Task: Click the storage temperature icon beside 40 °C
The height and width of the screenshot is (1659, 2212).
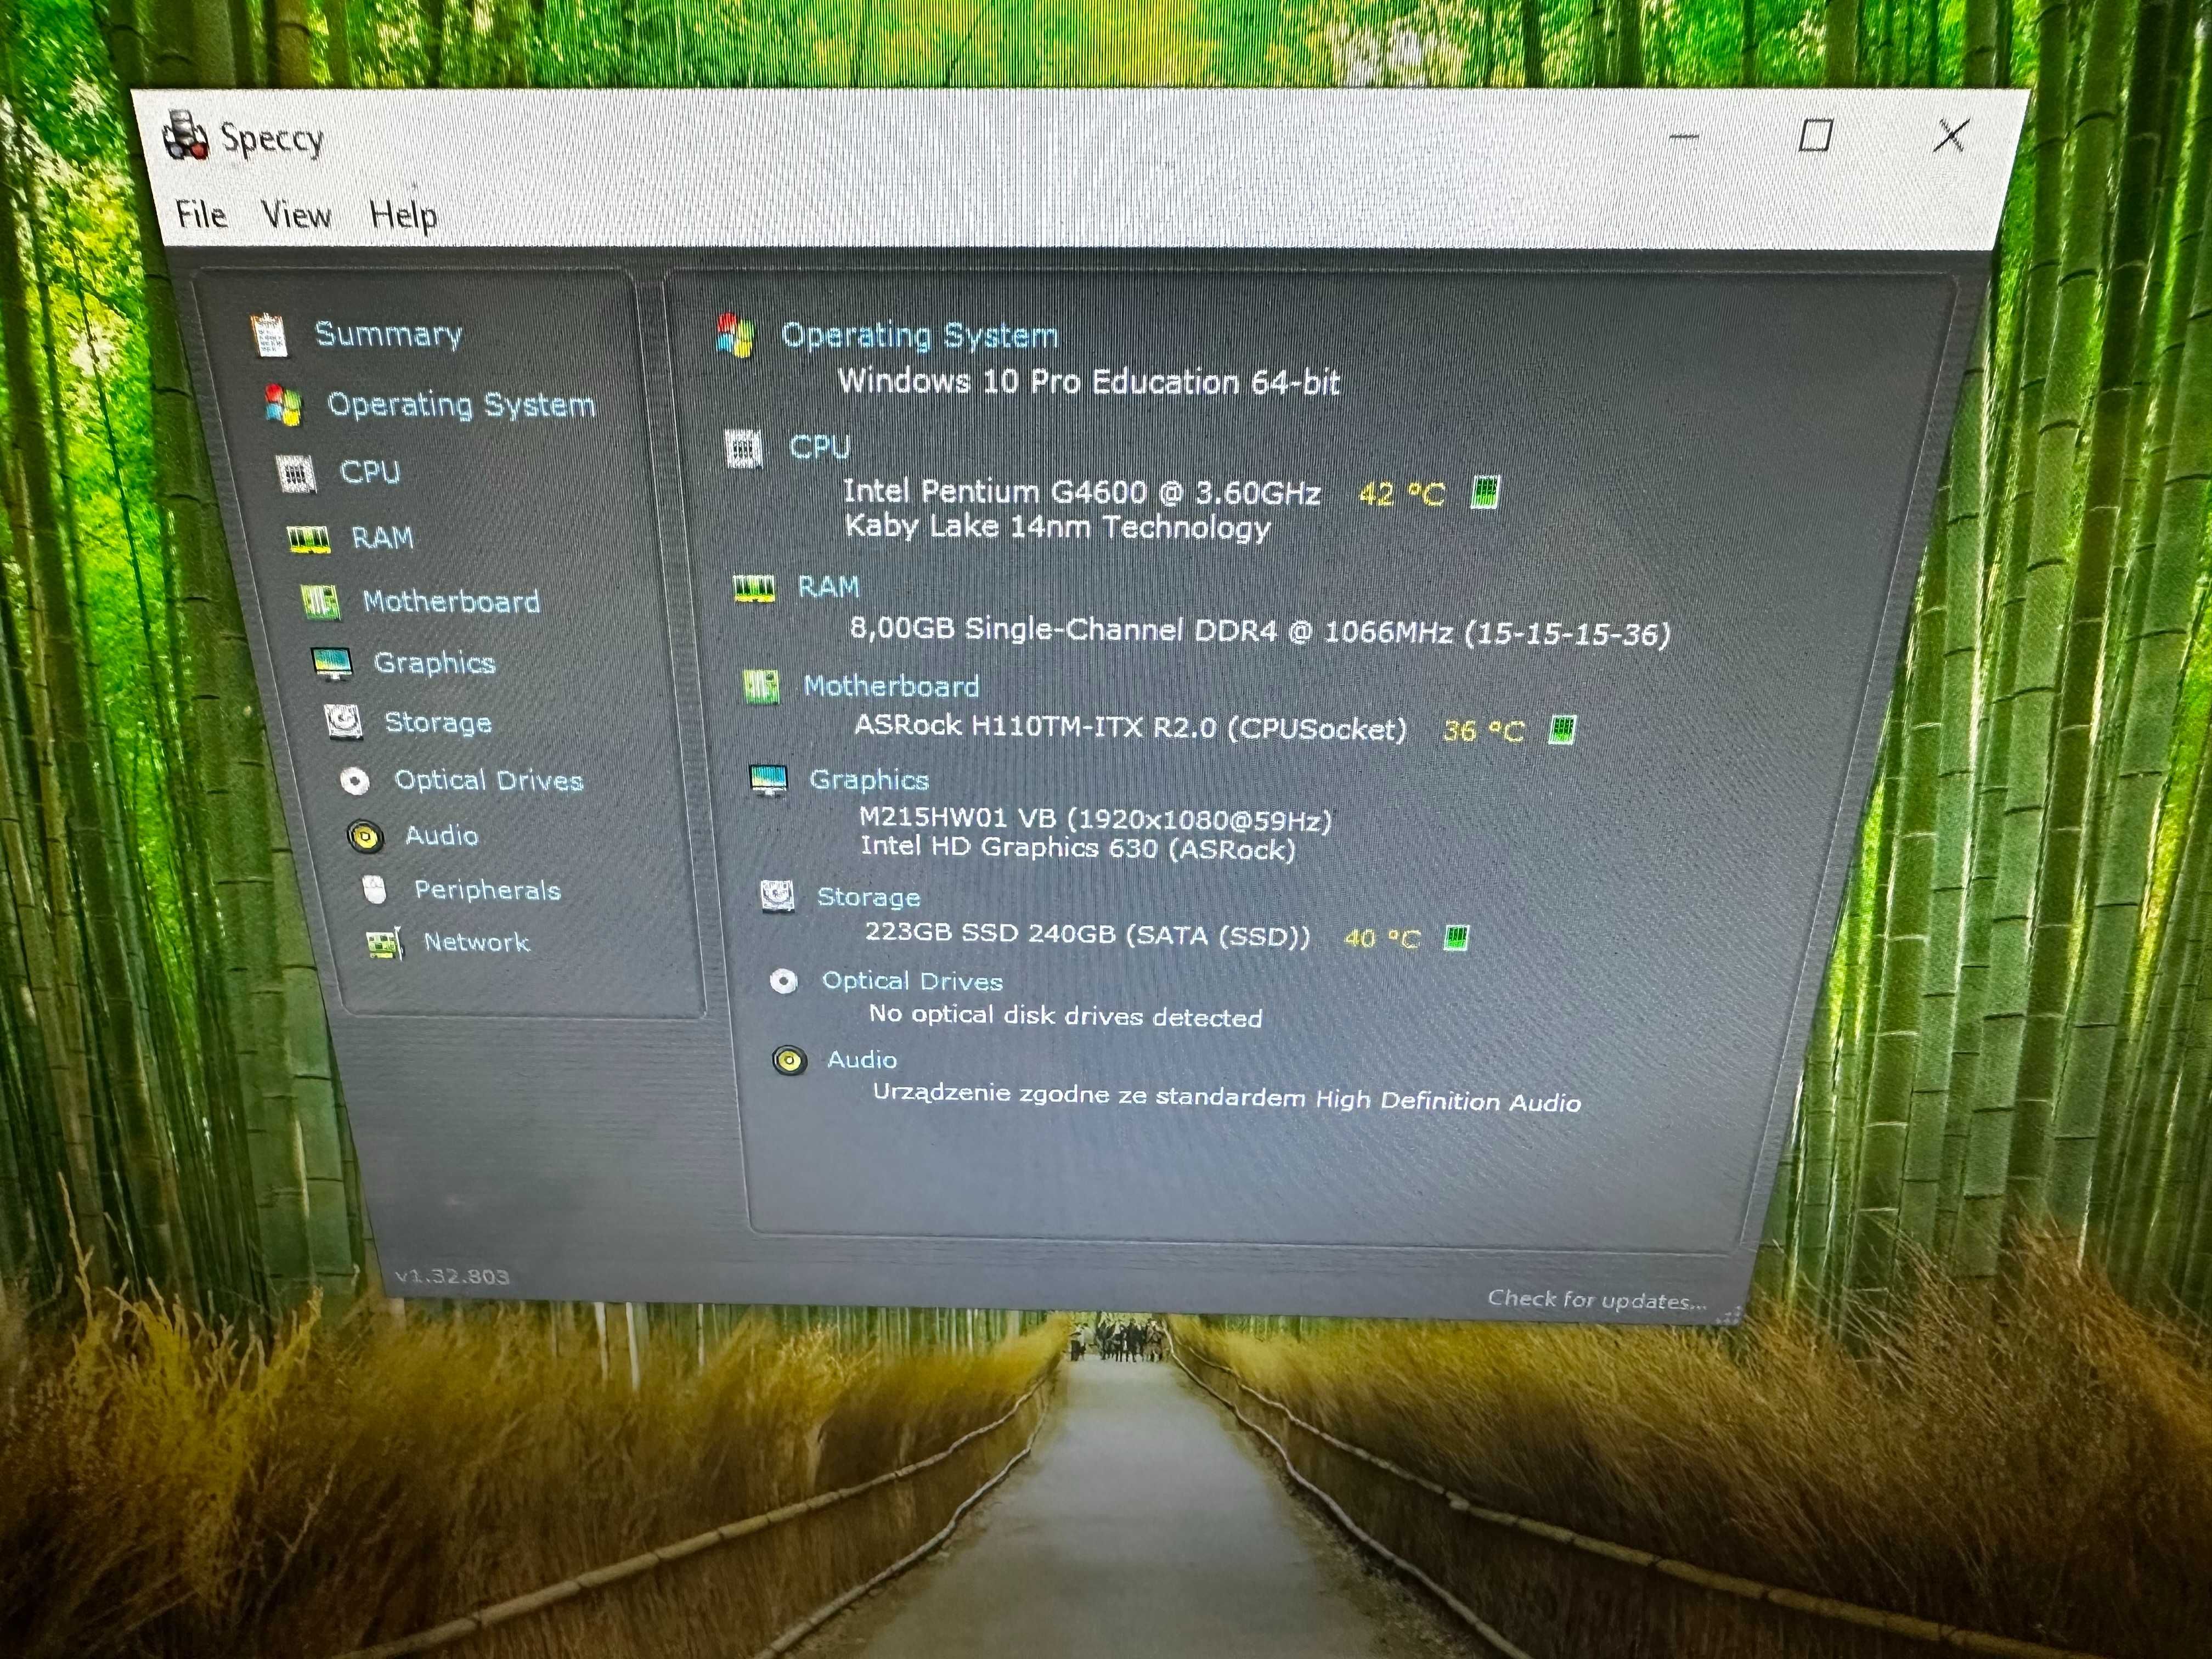Action: 1457,938
